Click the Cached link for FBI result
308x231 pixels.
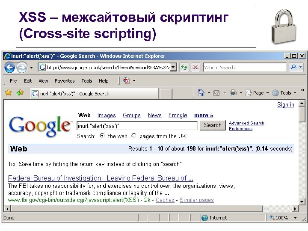(165, 200)
